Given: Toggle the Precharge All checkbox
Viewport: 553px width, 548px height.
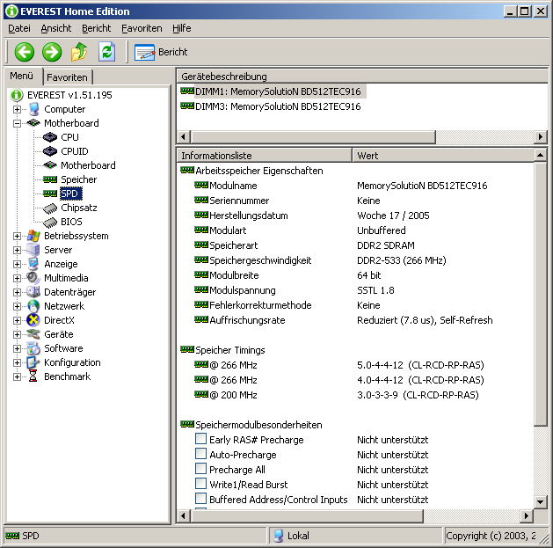Looking at the screenshot, I should point(200,469).
